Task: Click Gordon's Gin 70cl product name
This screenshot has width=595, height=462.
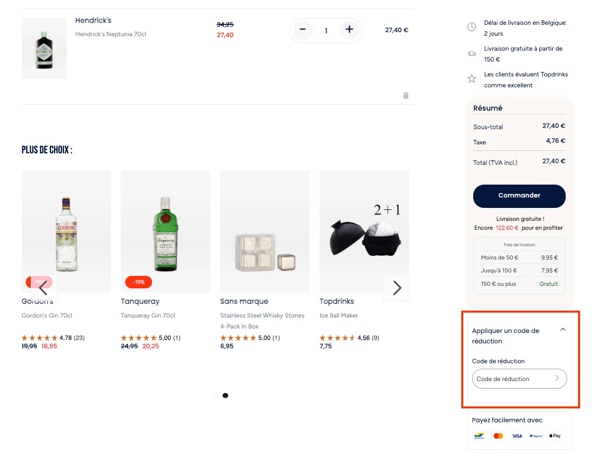Action: tap(47, 316)
